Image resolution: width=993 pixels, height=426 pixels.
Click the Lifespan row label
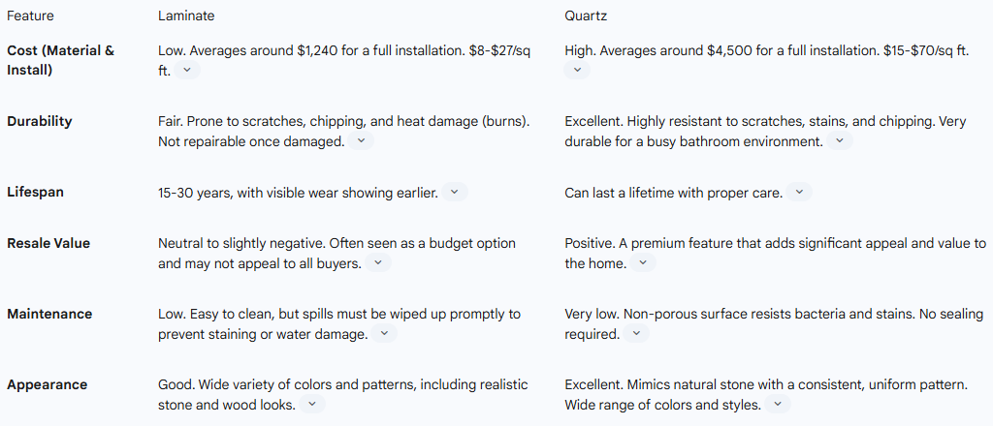(x=36, y=192)
